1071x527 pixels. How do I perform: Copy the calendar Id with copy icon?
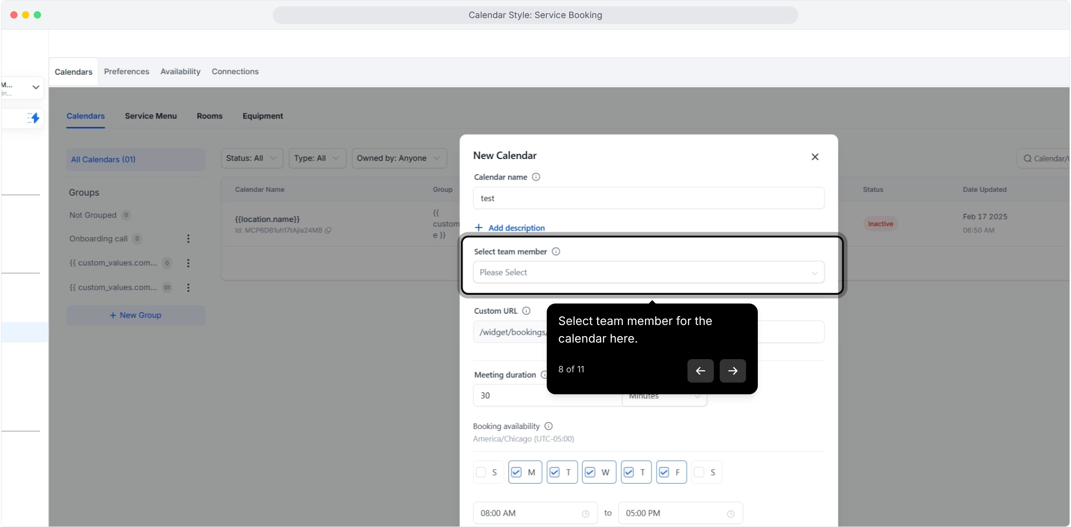pyautogui.click(x=328, y=230)
